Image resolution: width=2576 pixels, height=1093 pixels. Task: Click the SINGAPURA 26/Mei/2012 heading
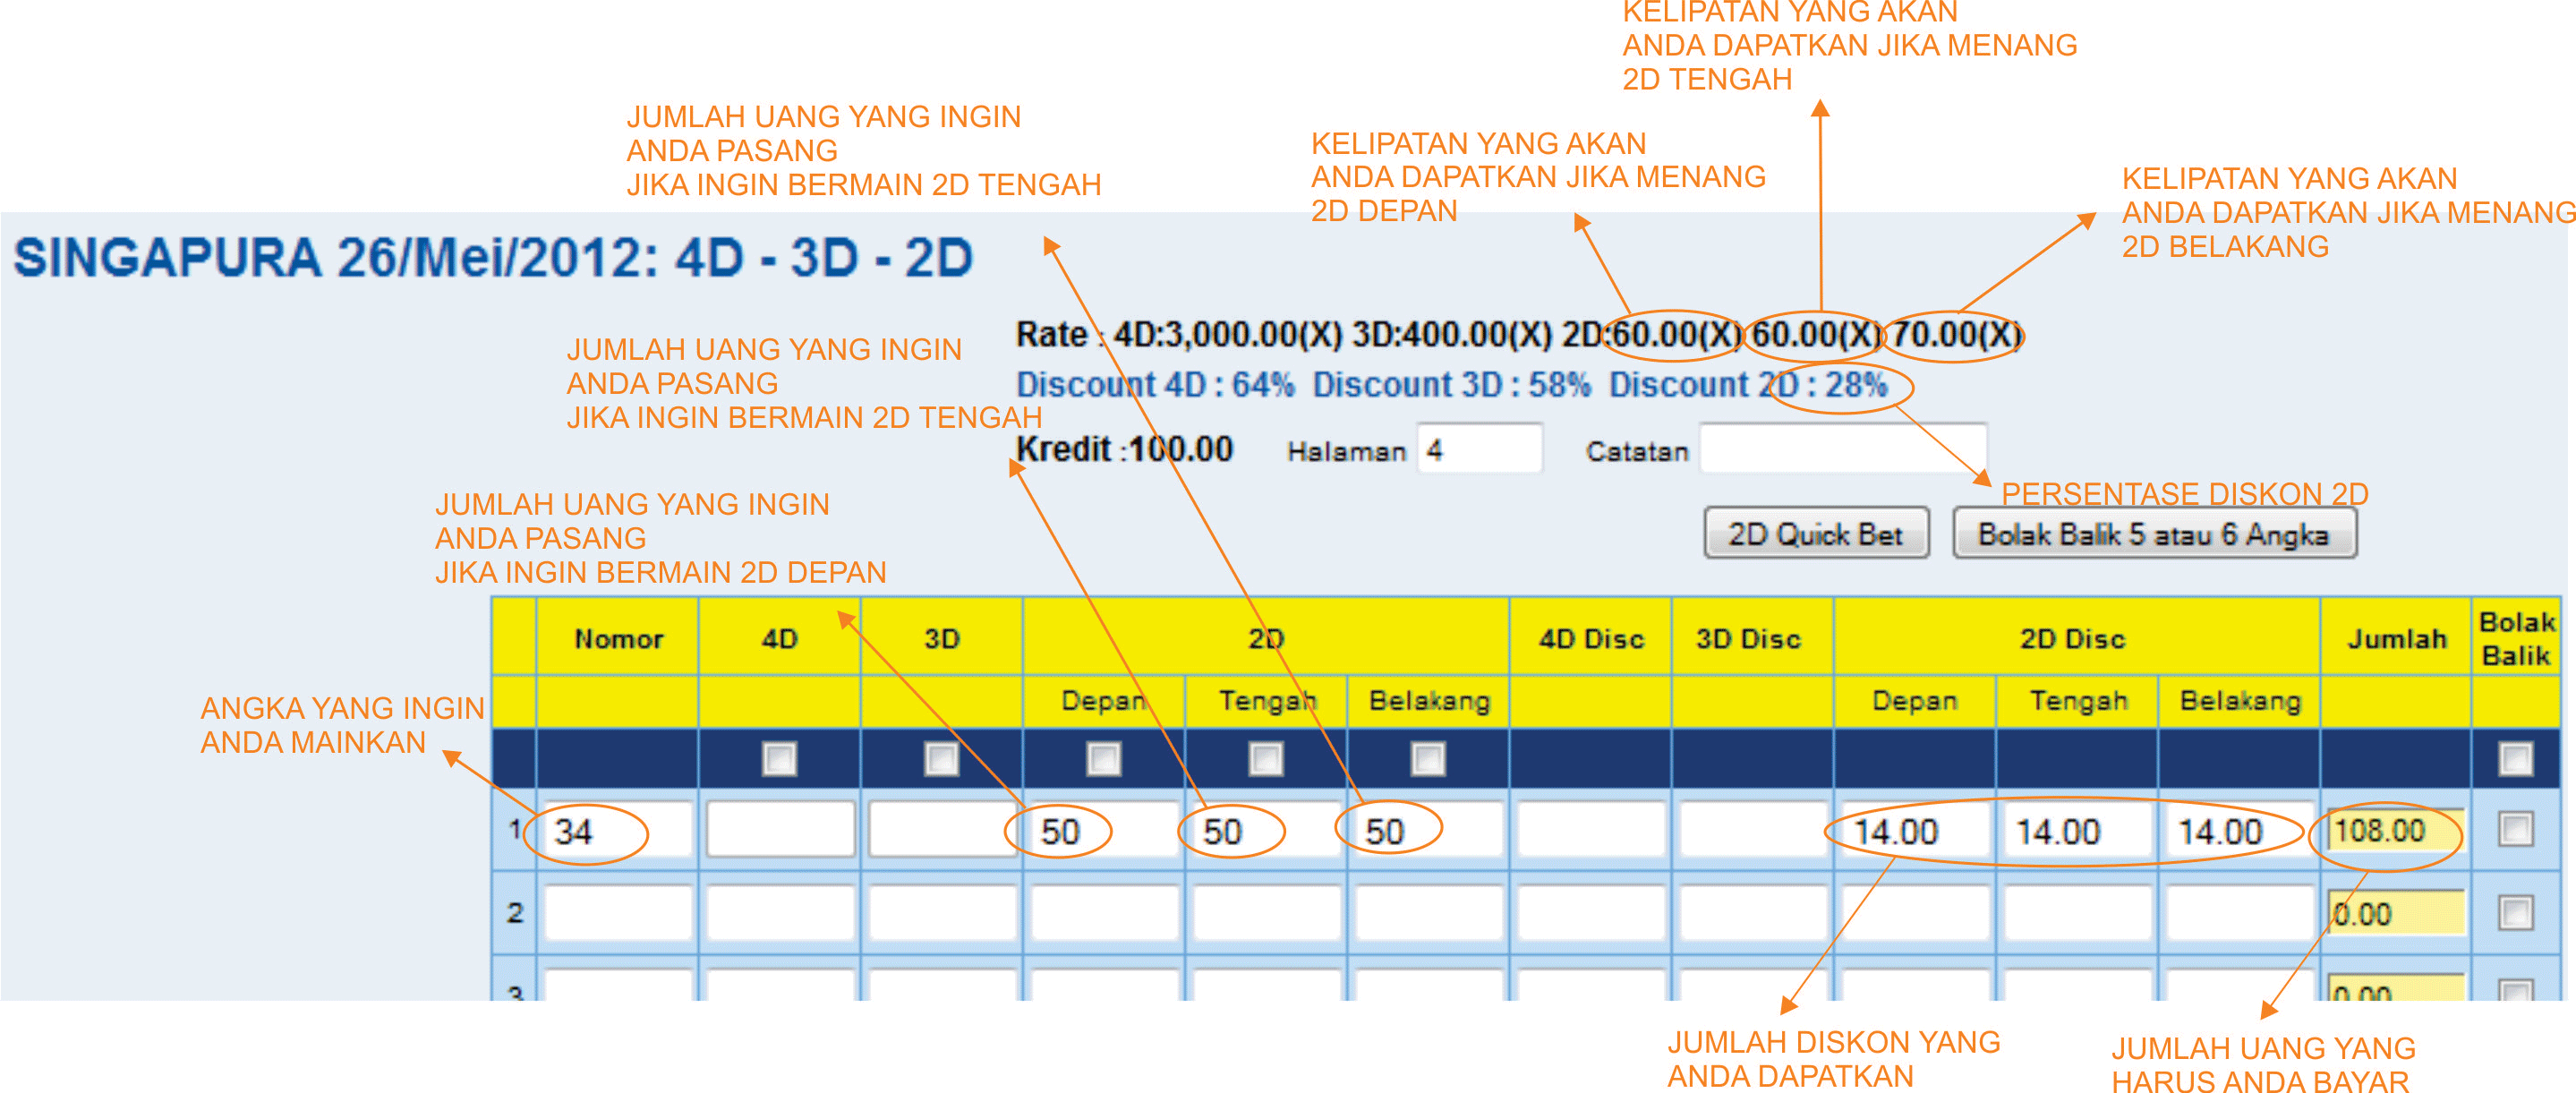click(492, 257)
